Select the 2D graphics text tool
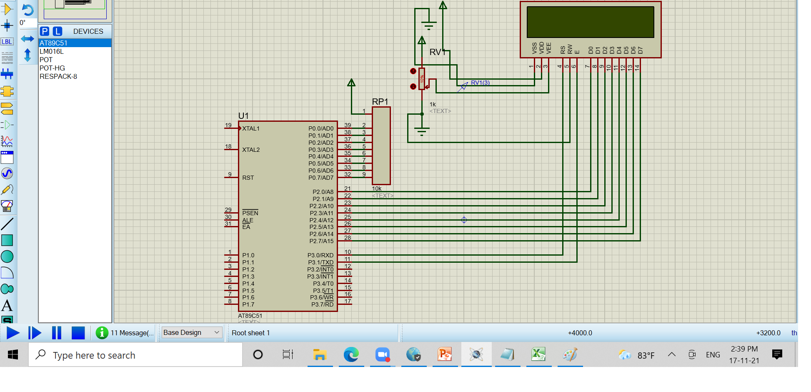Viewport: 811px width, 392px height. point(7,306)
